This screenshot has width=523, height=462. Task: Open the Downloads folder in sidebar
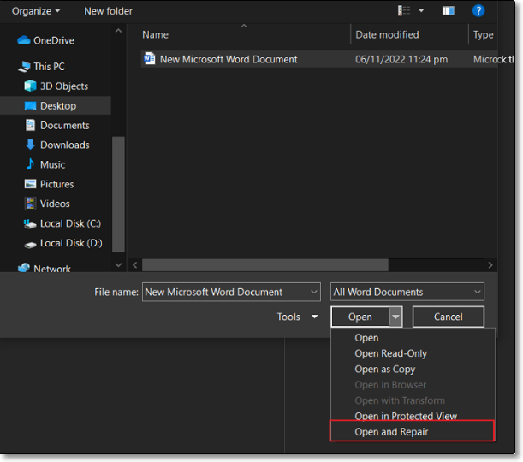64,145
